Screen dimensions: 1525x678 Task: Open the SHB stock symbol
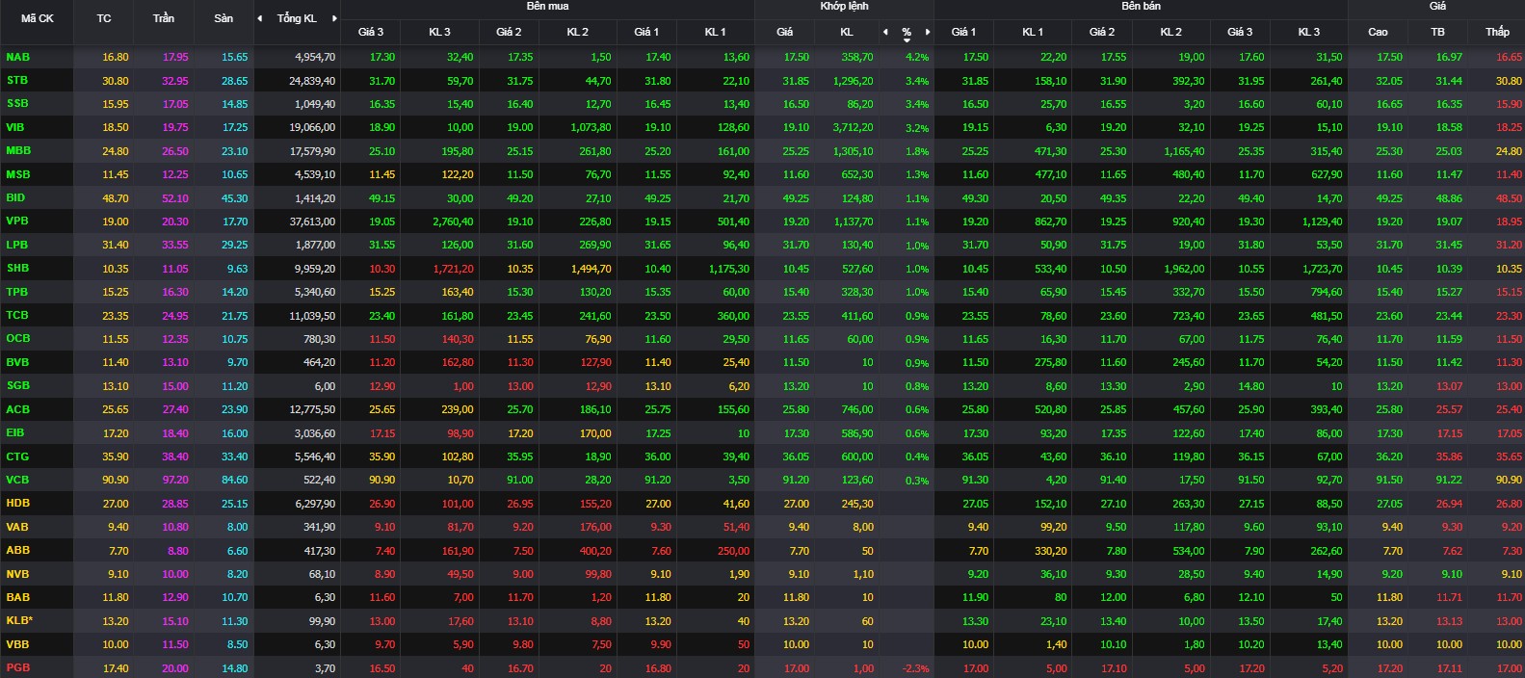17,269
